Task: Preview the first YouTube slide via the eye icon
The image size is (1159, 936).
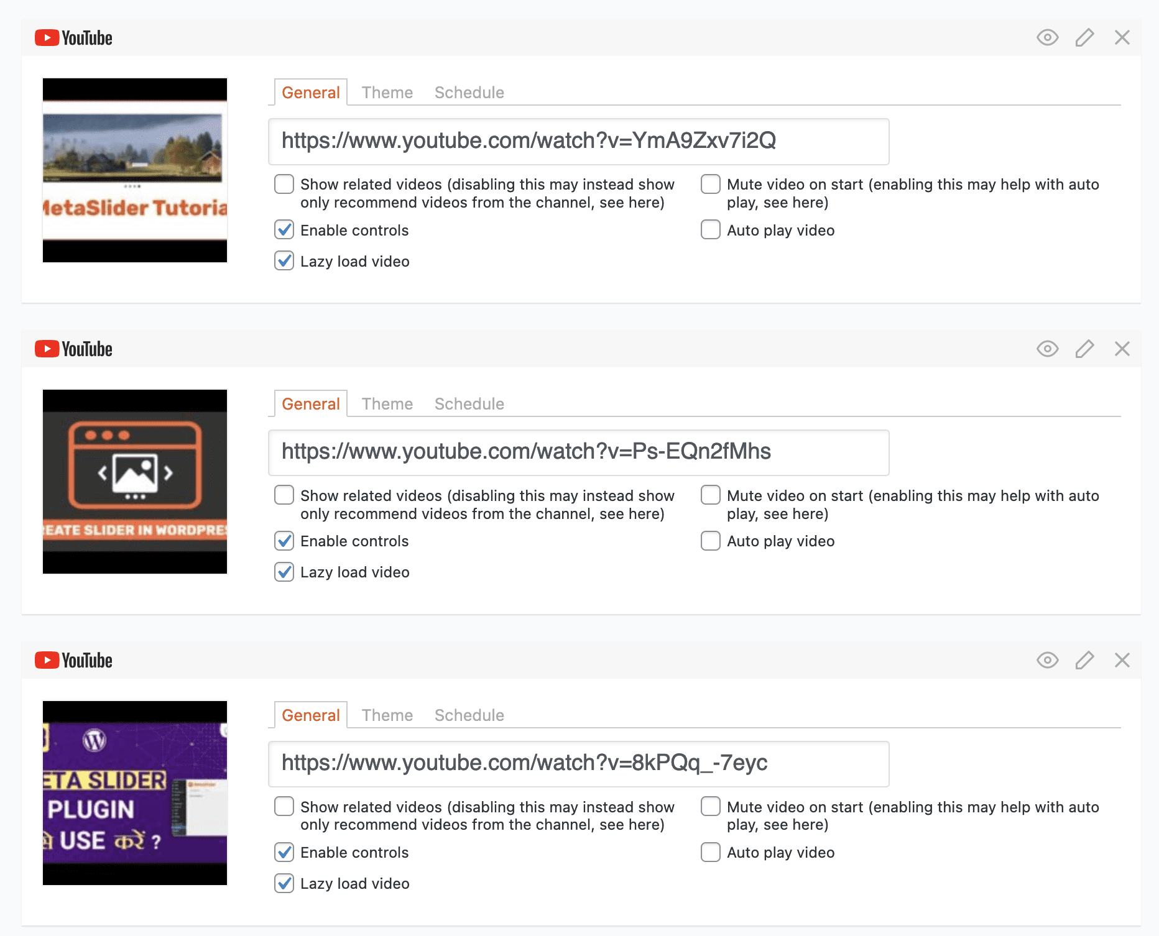Action: (x=1047, y=37)
